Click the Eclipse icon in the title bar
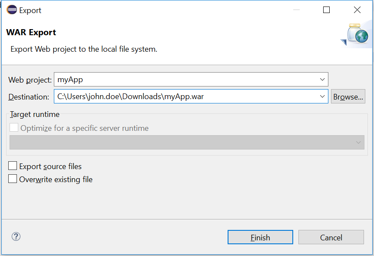 click(12, 10)
